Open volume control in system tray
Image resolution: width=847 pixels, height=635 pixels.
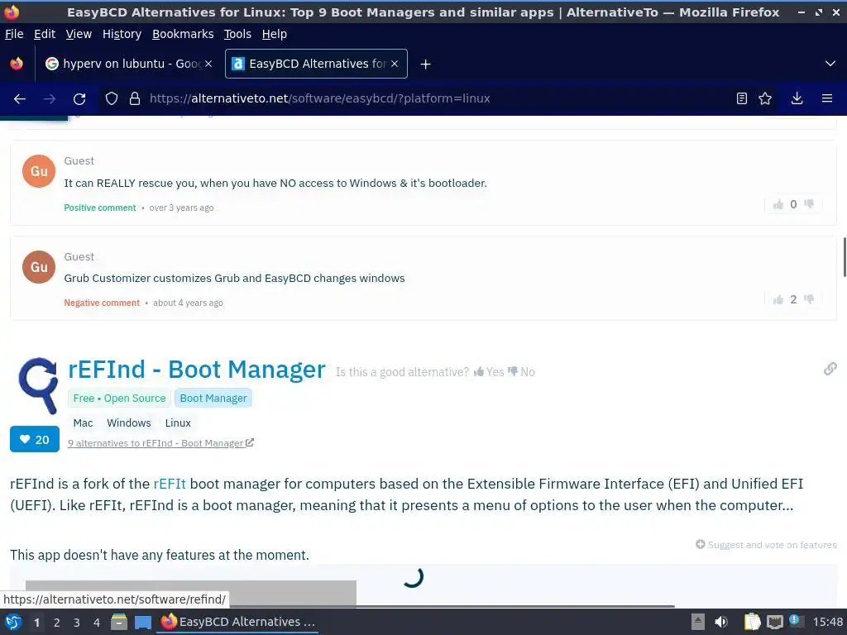721,622
